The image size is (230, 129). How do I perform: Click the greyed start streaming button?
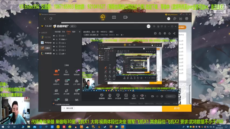[x=171, y=96]
